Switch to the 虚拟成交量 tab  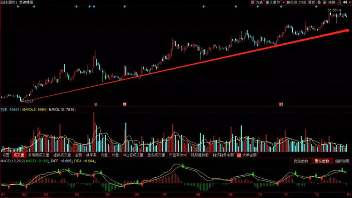[x=62, y=155]
